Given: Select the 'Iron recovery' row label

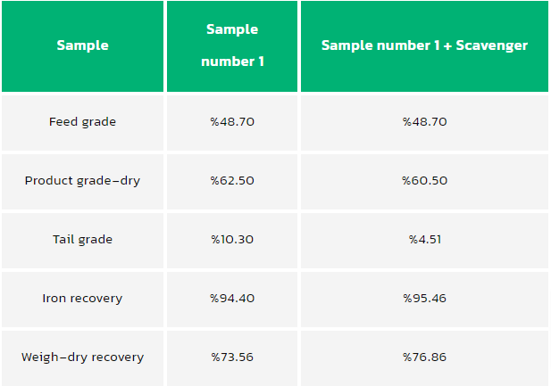Looking at the screenshot, I should (x=82, y=298).
